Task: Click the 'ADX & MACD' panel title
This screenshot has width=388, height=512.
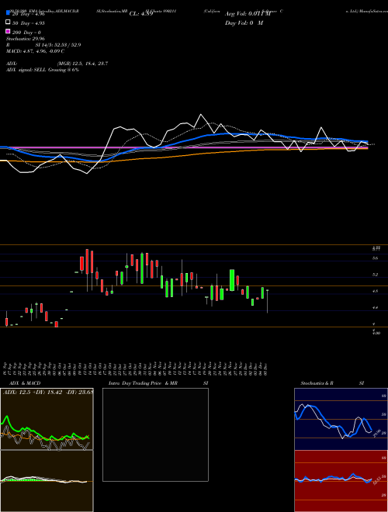Action: [x=25, y=383]
